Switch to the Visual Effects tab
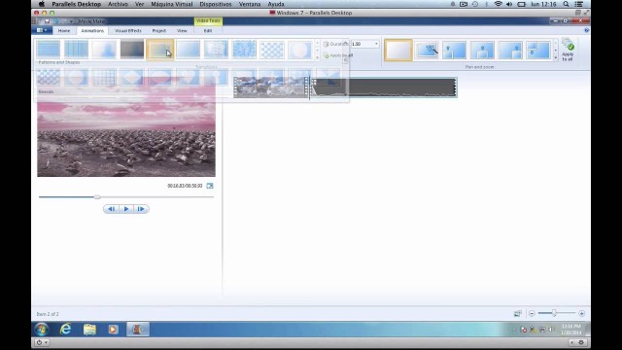622x350 pixels. tap(127, 30)
